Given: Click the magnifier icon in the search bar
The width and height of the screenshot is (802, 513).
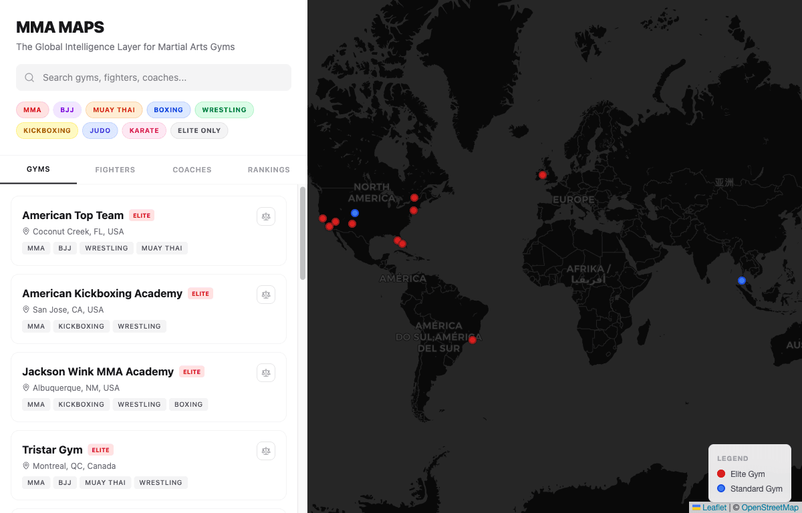Looking at the screenshot, I should (x=29, y=77).
